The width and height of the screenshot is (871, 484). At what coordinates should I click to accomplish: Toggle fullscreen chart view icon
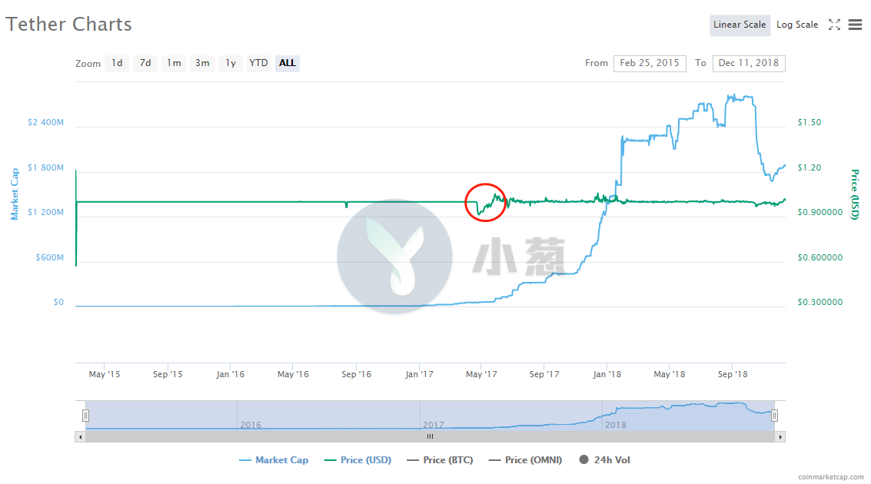point(834,25)
